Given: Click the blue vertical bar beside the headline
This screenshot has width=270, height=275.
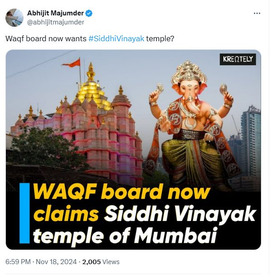Looking at the screenshot, I should pos(24,213).
